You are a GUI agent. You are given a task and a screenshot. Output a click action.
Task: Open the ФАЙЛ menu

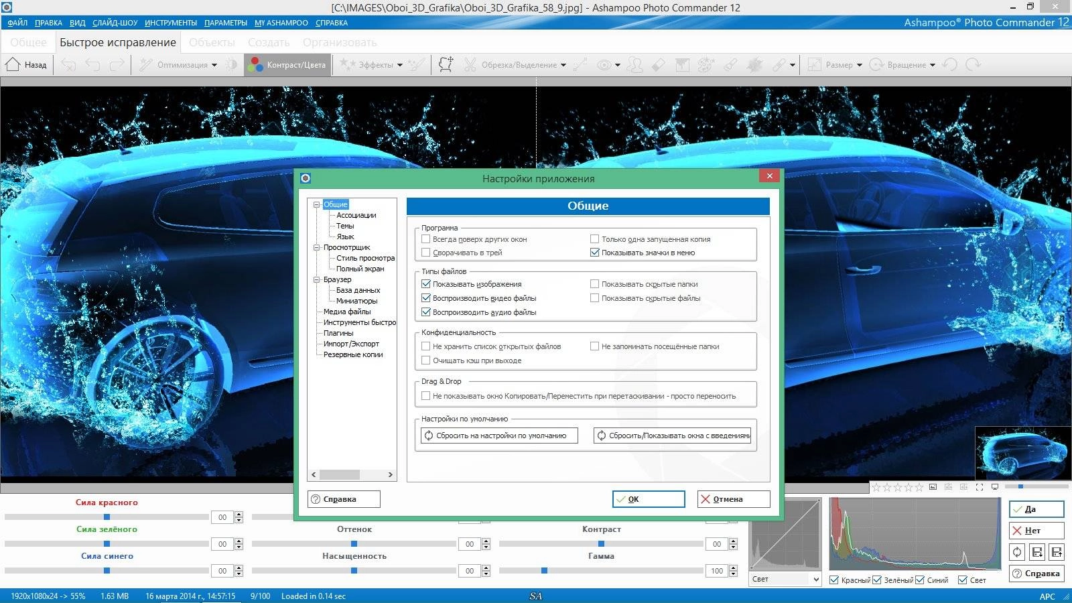[17, 23]
